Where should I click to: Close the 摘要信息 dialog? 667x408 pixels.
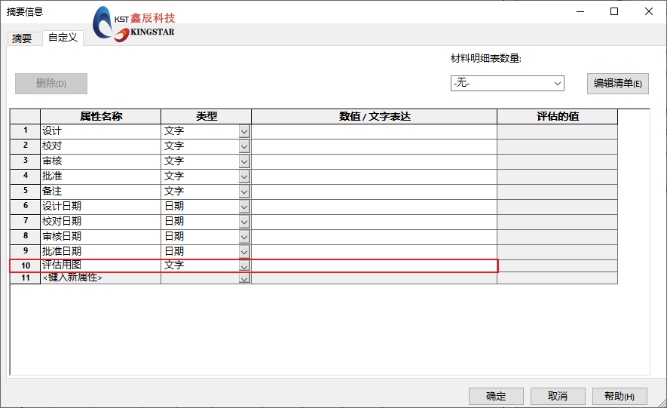pyautogui.click(x=649, y=11)
